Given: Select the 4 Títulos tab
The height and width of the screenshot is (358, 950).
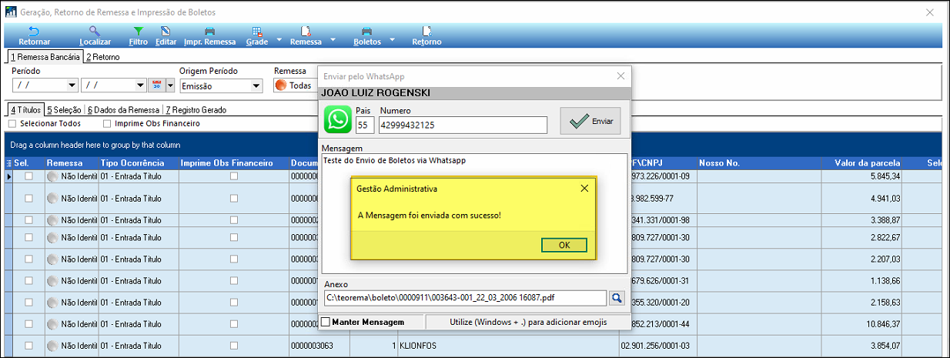Looking at the screenshot, I should pos(25,110).
